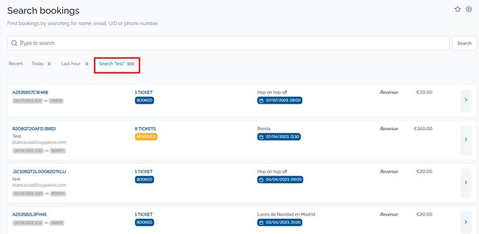Image resolution: width=479 pixels, height=234 pixels.
Task: Select the Search "test" results tab
Action: [x=117, y=64]
